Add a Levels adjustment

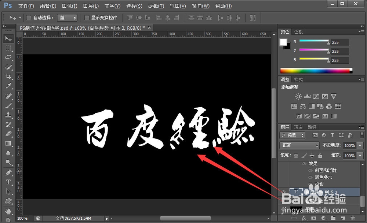coord(307,96)
